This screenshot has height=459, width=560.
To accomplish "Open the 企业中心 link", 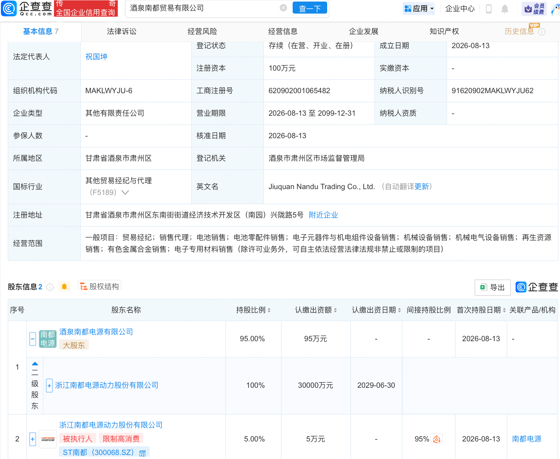I will click(460, 9).
